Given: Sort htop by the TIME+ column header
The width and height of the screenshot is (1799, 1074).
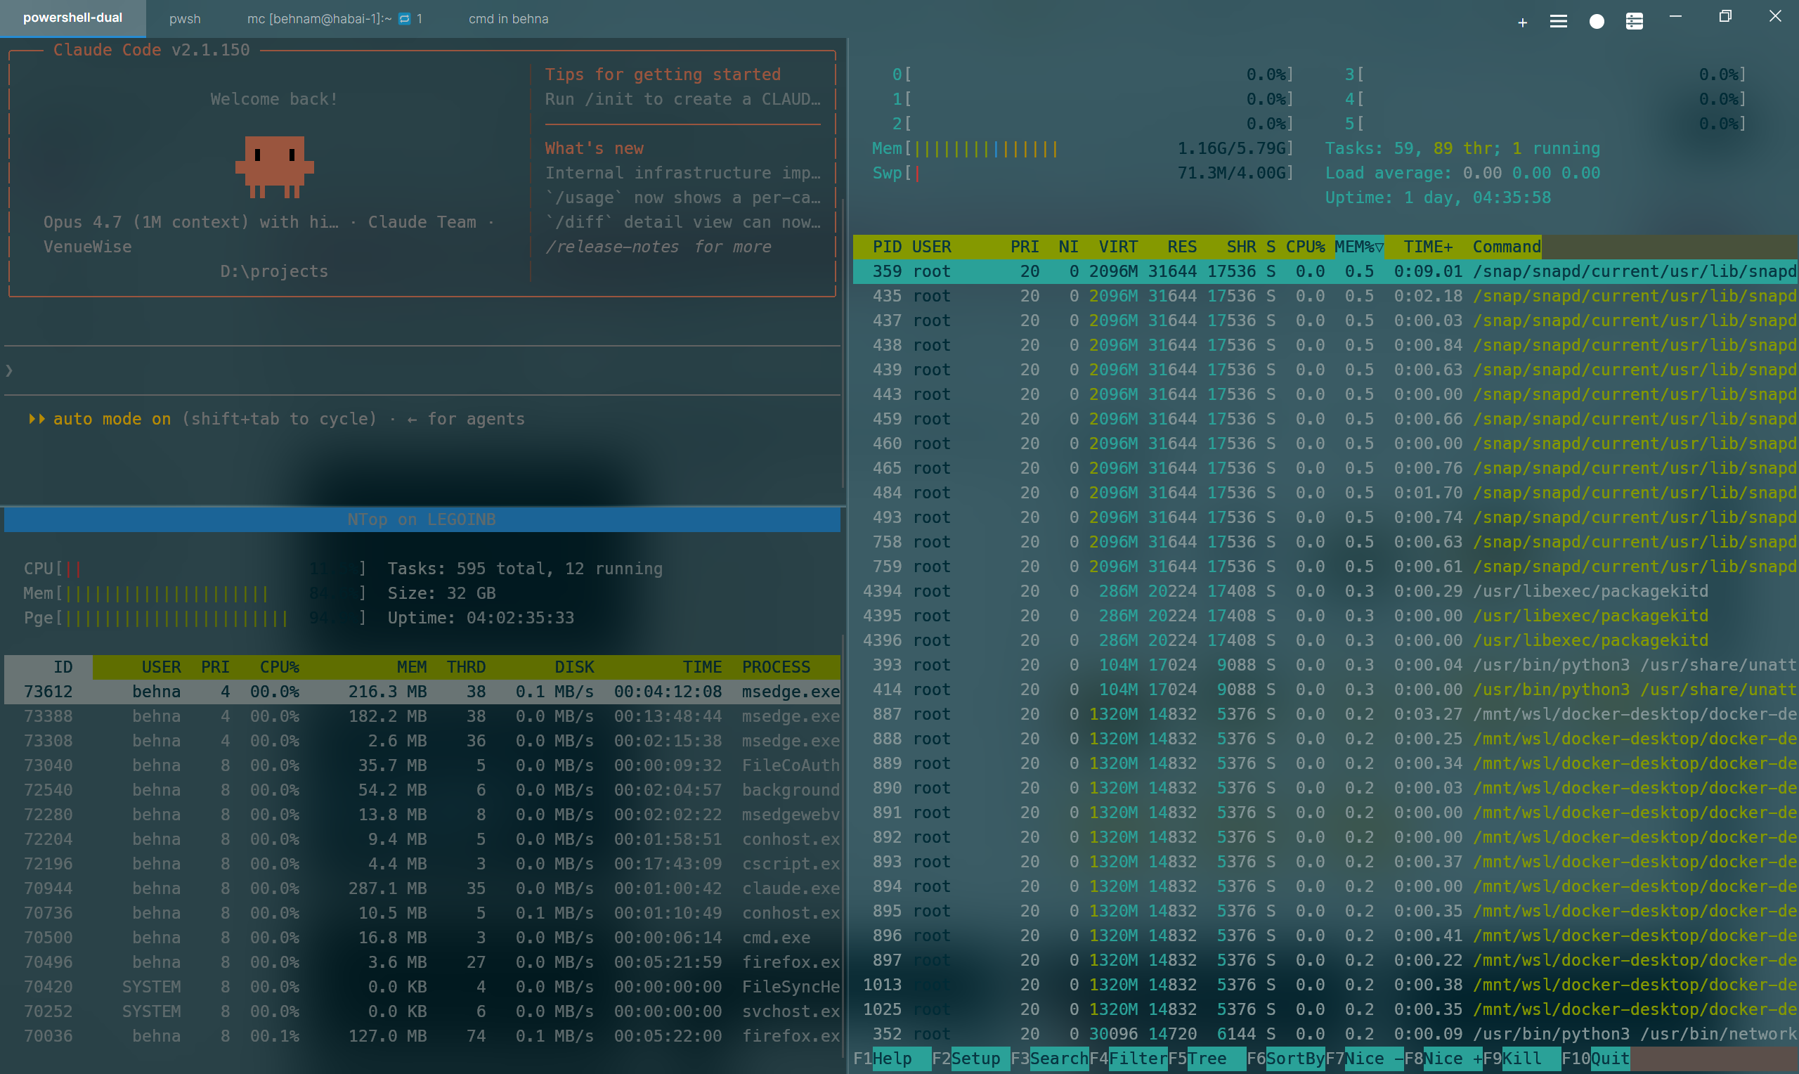Looking at the screenshot, I should [x=1428, y=247].
